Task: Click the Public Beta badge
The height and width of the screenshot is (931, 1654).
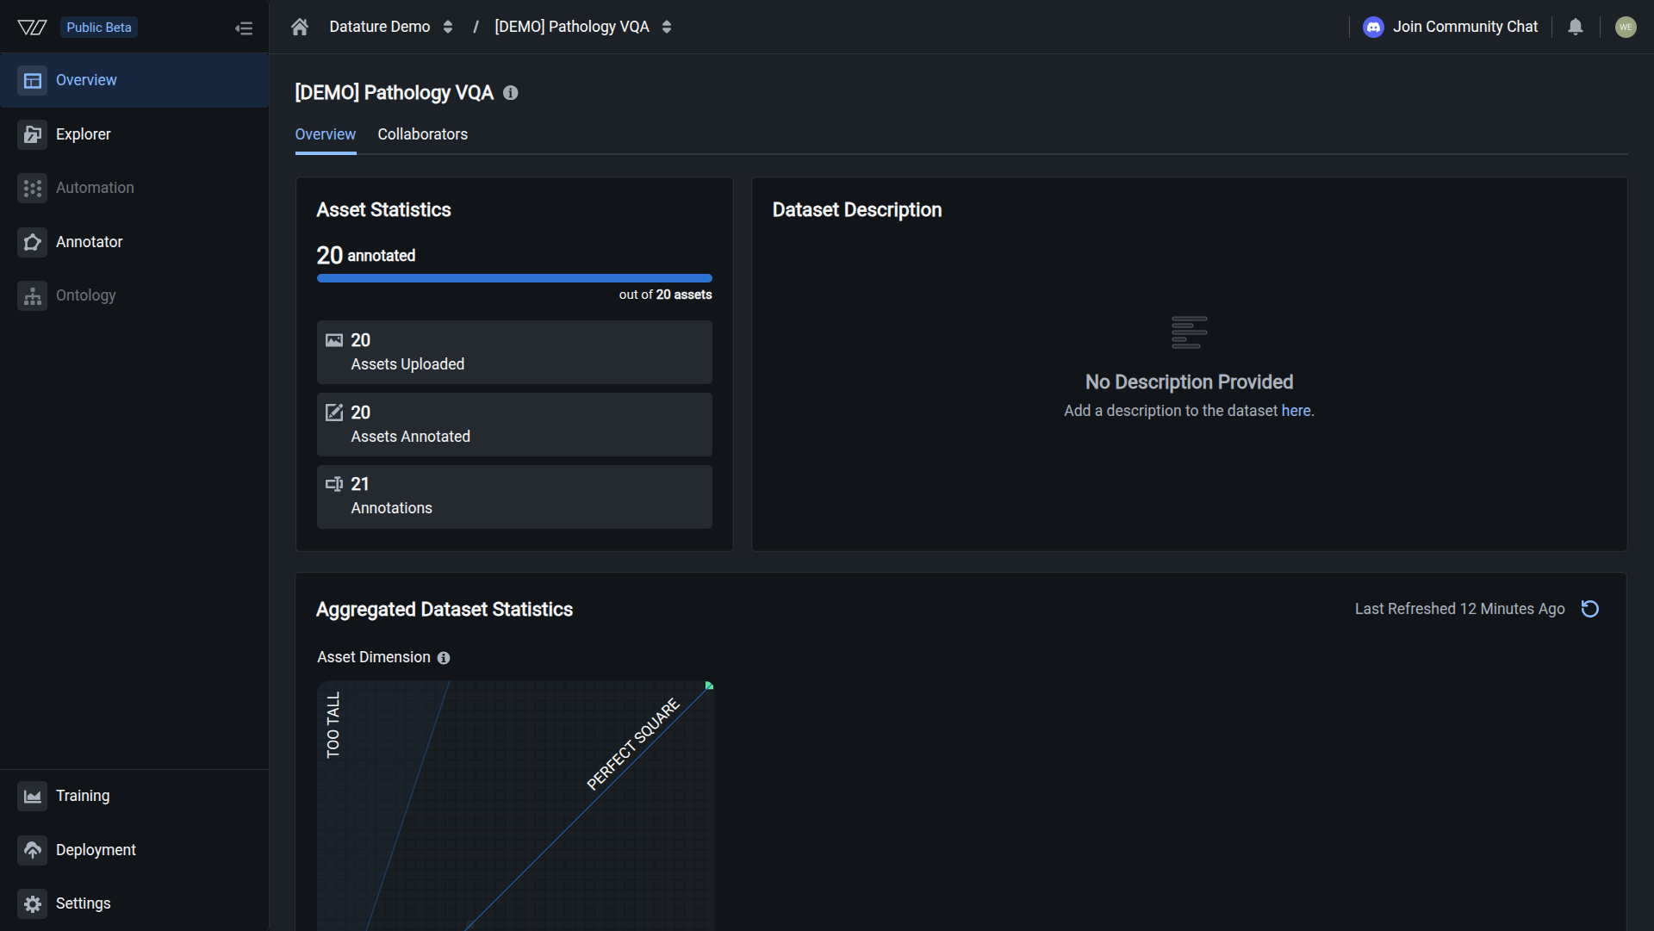Action: coord(99,28)
